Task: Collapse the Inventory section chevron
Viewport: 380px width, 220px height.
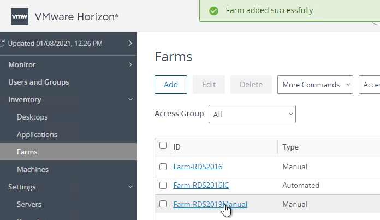Action: 130,99
